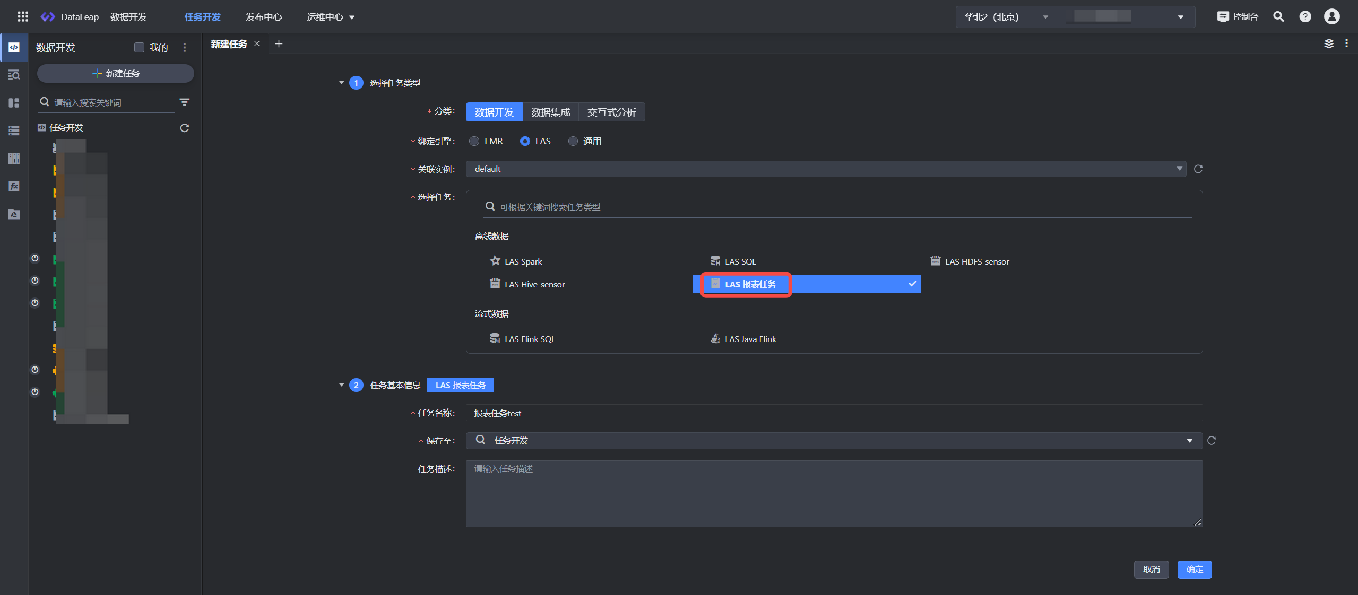
Task: Click the layers icon at top right
Action: [1329, 43]
